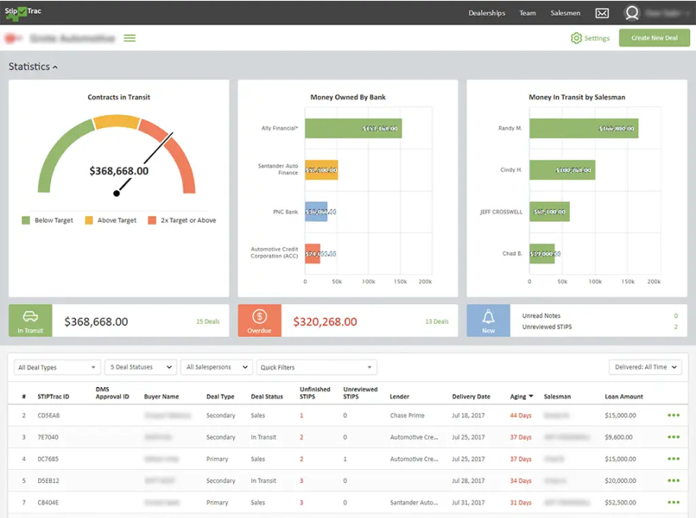Screen dimensions: 696x518
Task: Click Unreviewed STIPS count
Action: coord(675,327)
